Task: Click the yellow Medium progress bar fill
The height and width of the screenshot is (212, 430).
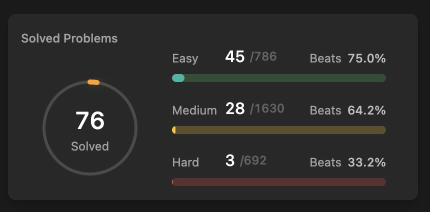Action: [x=174, y=130]
